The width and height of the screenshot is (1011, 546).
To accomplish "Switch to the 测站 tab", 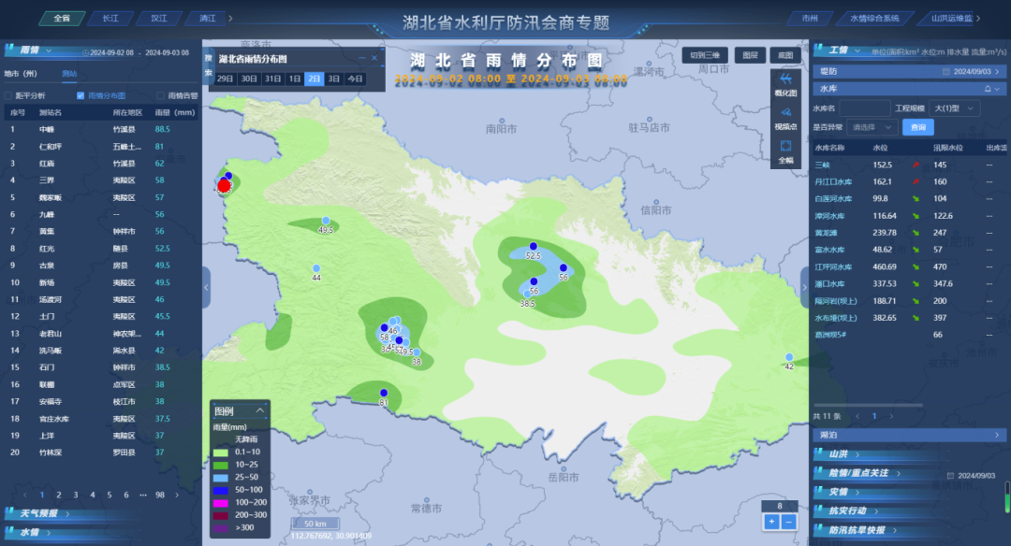I will [69, 74].
